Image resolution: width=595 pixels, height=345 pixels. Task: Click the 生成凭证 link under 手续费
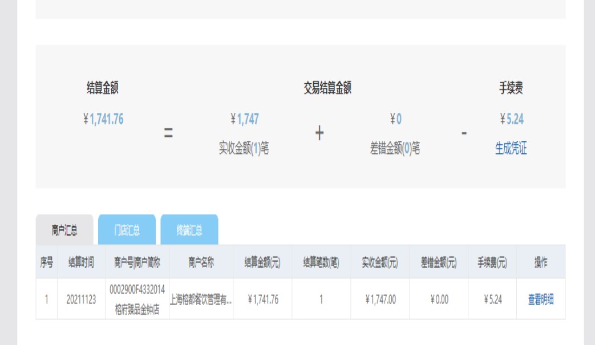point(511,149)
